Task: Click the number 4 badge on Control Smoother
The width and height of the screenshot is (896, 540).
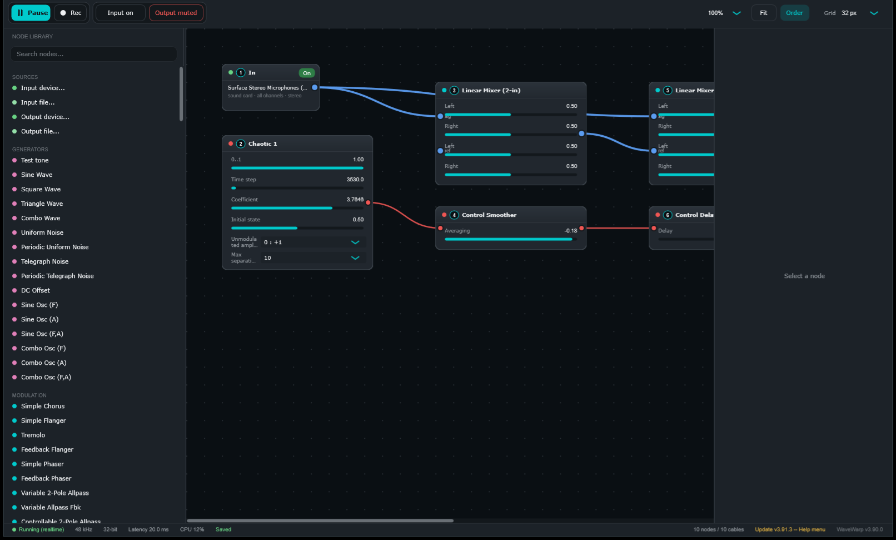Action: click(x=454, y=215)
